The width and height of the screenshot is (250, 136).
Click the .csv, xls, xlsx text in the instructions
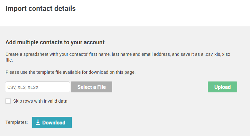point(217,54)
